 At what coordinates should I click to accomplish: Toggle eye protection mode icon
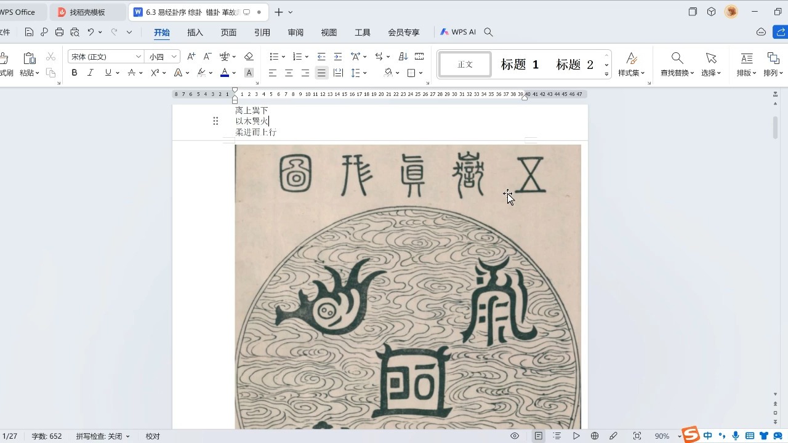tap(515, 436)
